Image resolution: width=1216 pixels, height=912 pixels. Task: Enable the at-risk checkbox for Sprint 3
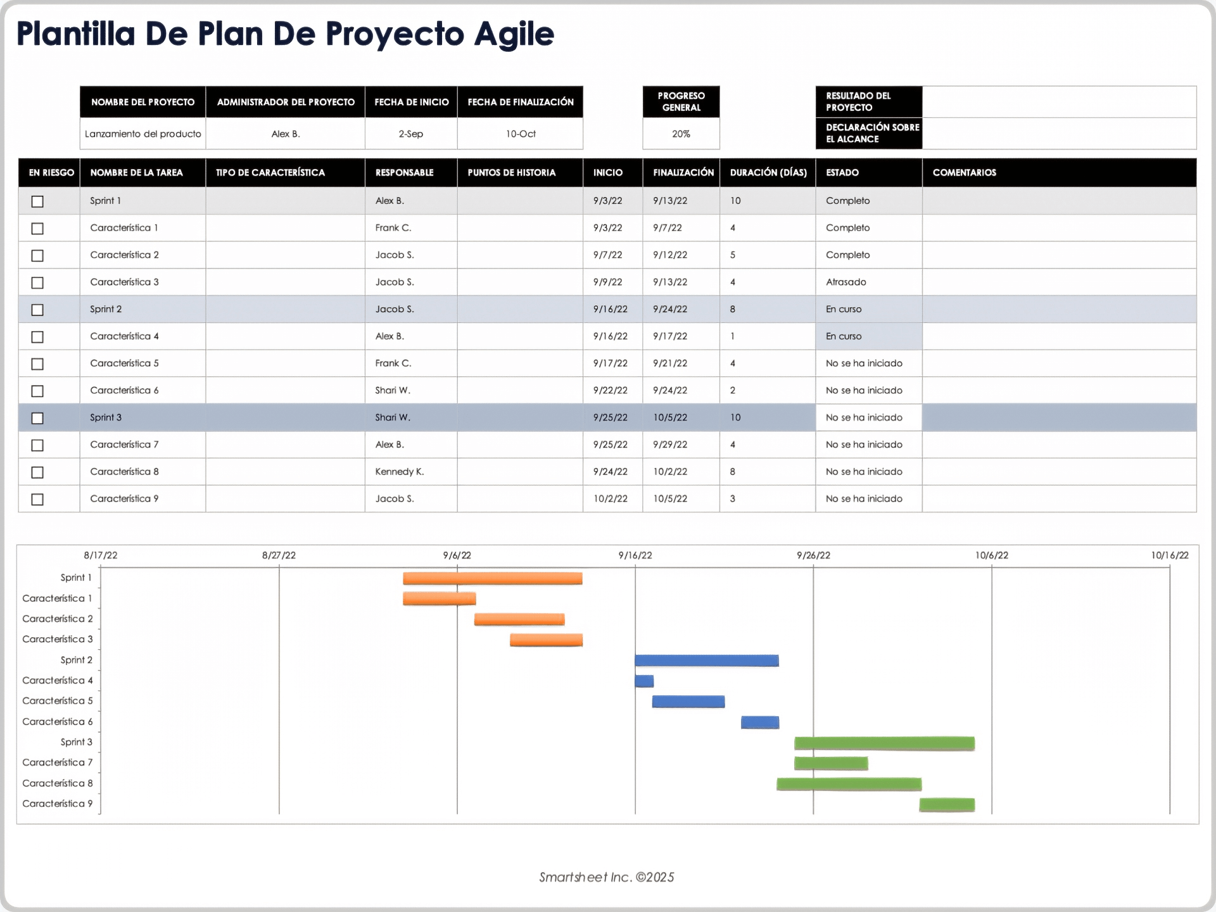pyautogui.click(x=37, y=418)
